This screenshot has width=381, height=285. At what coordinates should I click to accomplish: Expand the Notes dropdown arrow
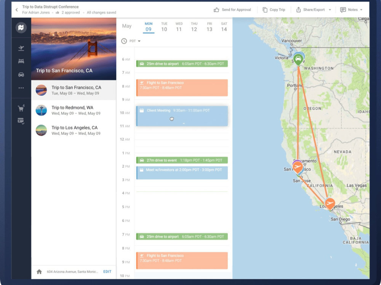pos(361,10)
